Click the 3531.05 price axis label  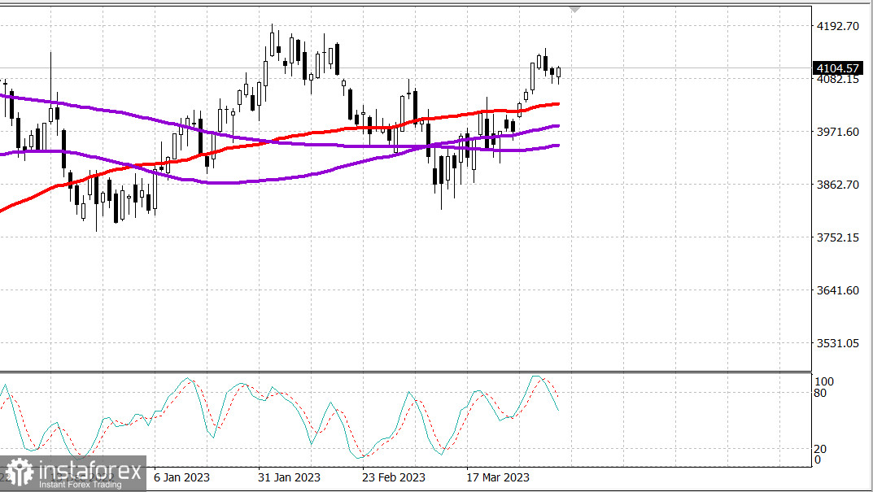click(837, 343)
